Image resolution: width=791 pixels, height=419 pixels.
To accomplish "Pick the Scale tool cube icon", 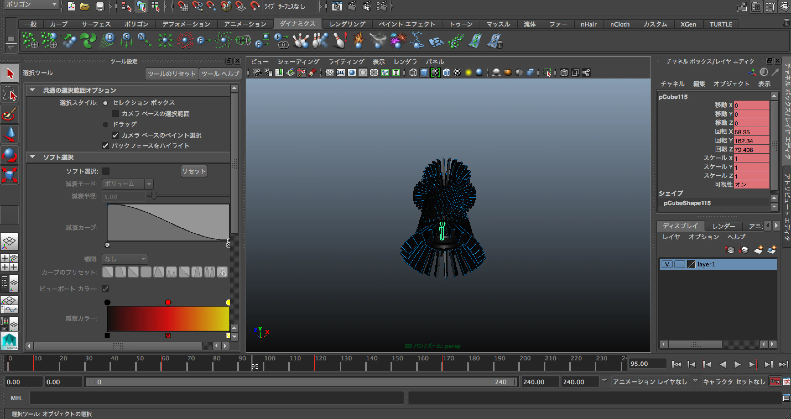I will [9, 175].
